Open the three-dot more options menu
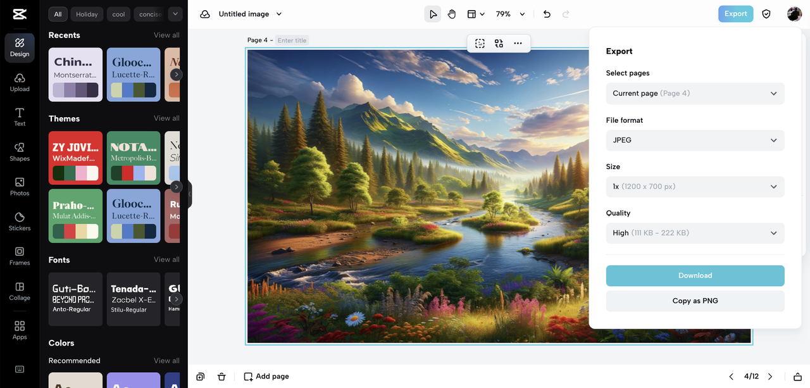This screenshot has width=810, height=388. [518, 43]
